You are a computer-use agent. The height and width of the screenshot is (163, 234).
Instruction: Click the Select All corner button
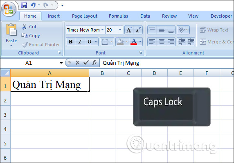point(5,73)
